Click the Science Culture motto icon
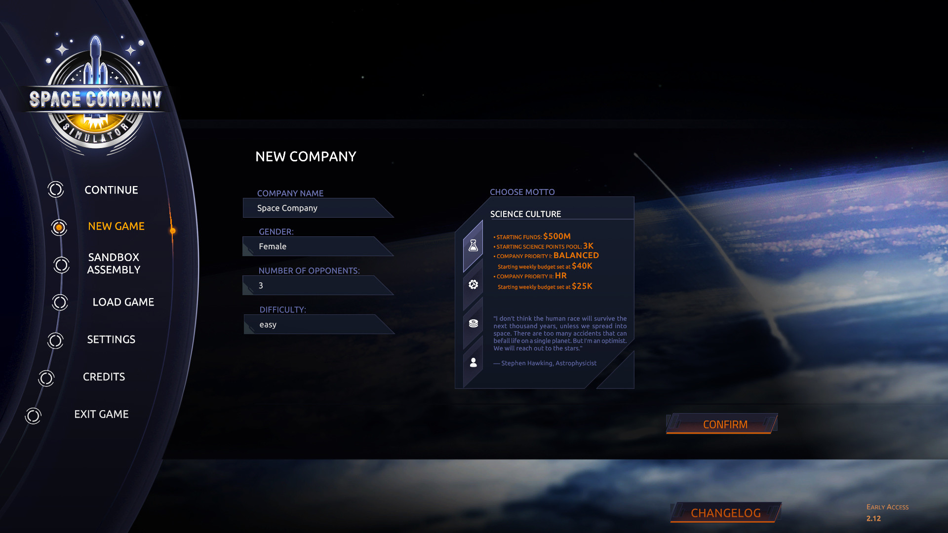This screenshot has width=948, height=533. pyautogui.click(x=474, y=245)
